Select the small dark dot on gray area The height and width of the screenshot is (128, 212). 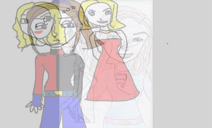point(167,43)
